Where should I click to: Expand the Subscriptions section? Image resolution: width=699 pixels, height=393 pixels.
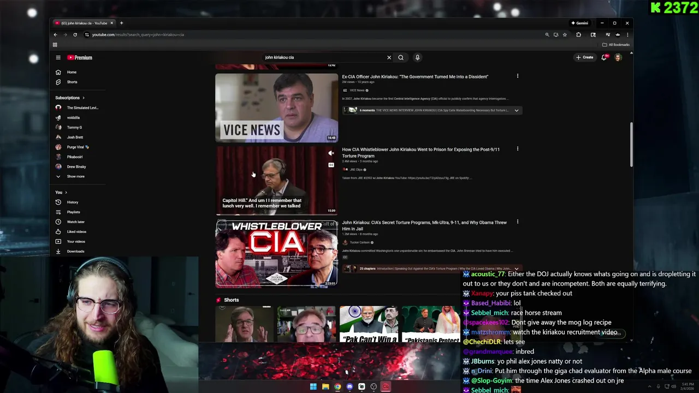[x=70, y=98]
